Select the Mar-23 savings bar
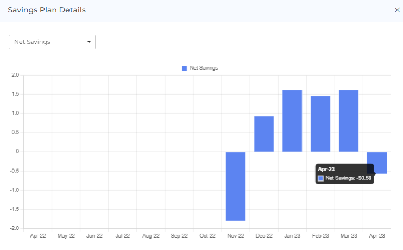Image resolution: width=403 pixels, height=250 pixels. (349, 121)
